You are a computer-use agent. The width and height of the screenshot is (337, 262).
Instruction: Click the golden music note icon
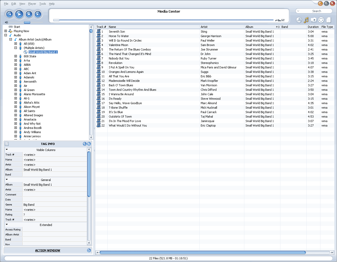306,20
